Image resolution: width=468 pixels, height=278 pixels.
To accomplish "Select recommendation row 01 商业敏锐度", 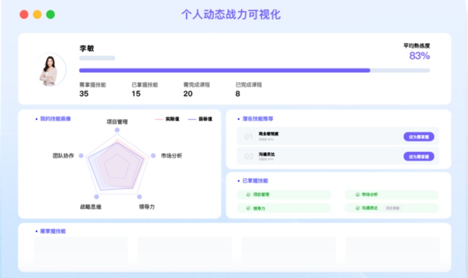I will pos(338,137).
